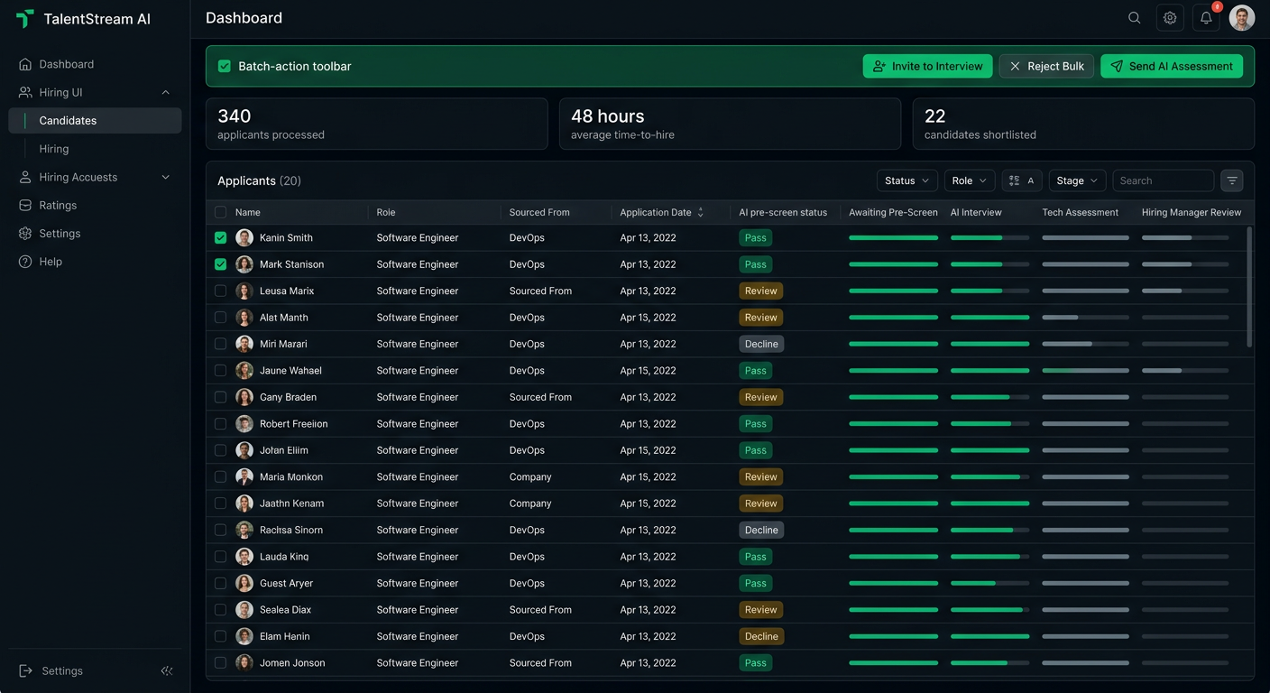
Task: Click the 340 applicants processed card
Action: (376, 124)
